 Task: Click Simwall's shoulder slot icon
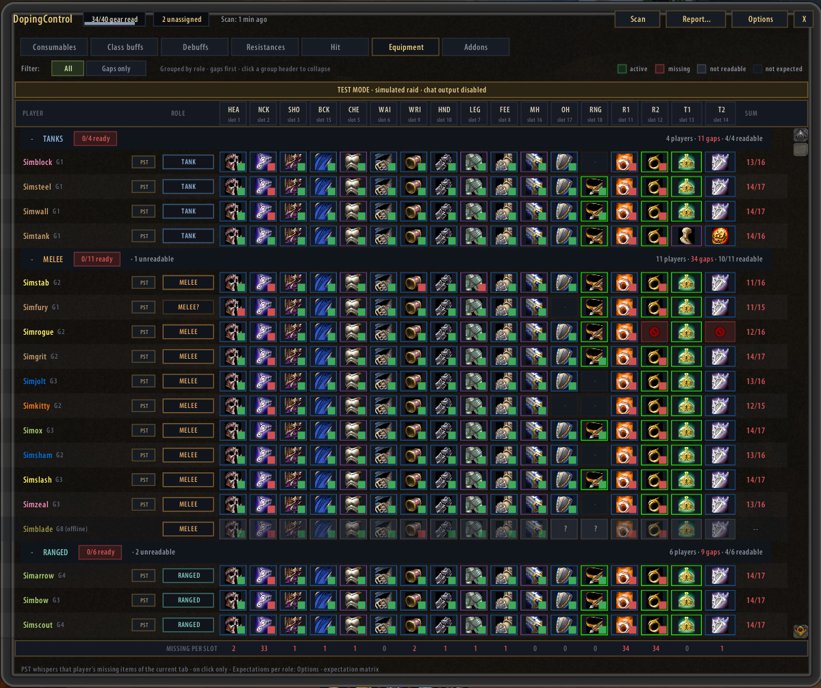click(x=293, y=212)
